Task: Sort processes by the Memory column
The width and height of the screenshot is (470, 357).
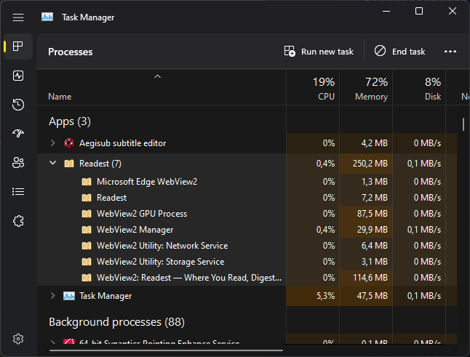Action: 365,89
